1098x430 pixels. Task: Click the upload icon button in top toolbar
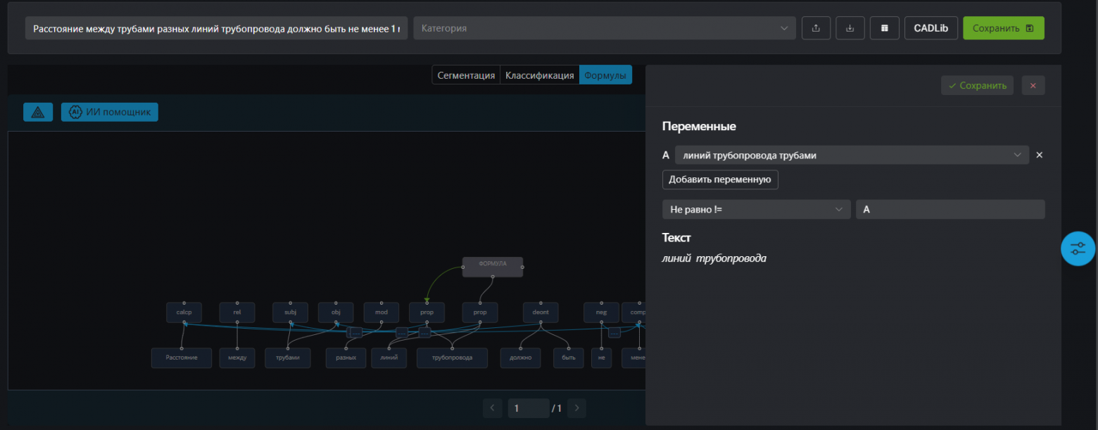click(x=816, y=28)
